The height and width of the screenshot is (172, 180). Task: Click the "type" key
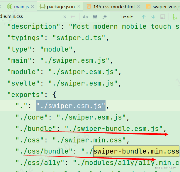19,49
